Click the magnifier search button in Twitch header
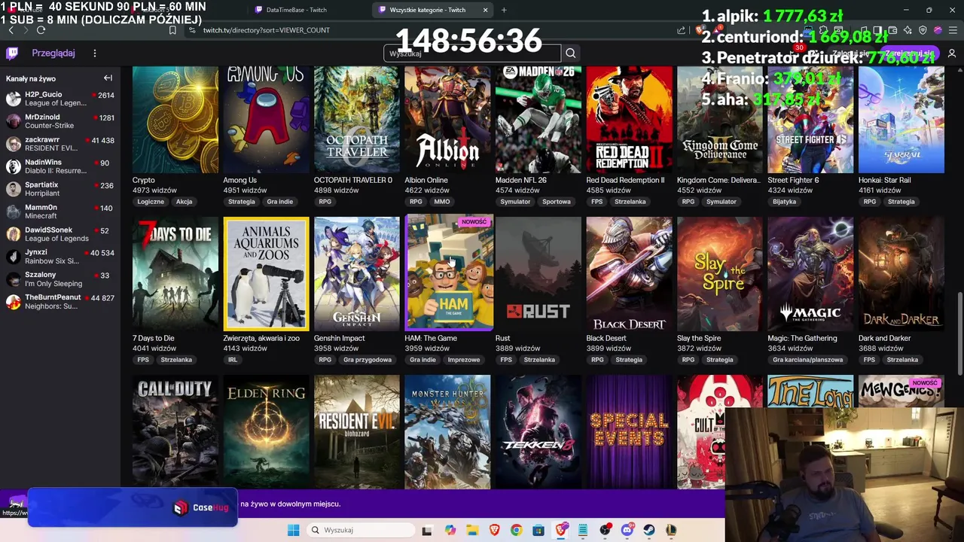964x542 pixels. (570, 53)
